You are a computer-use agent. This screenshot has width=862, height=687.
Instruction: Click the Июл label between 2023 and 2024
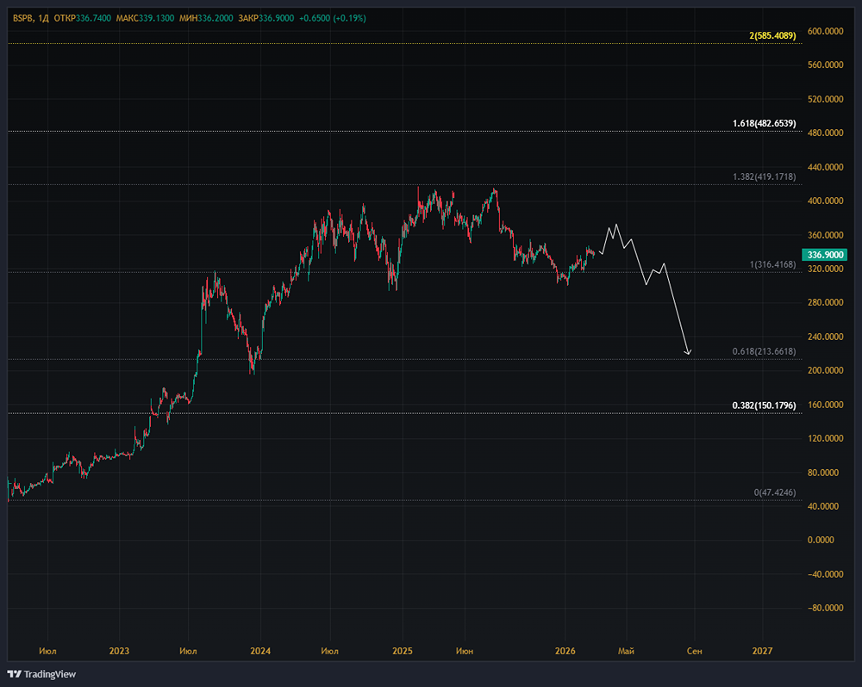[189, 651]
